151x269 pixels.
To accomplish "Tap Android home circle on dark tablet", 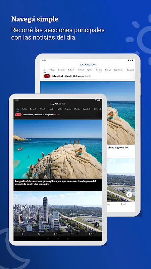I will (x=58, y=239).
